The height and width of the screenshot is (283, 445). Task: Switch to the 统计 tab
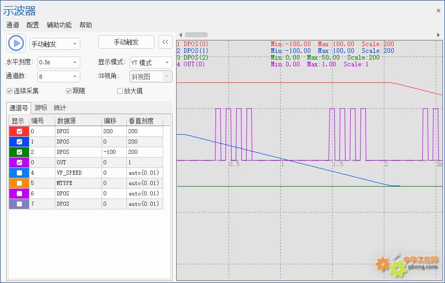click(60, 108)
